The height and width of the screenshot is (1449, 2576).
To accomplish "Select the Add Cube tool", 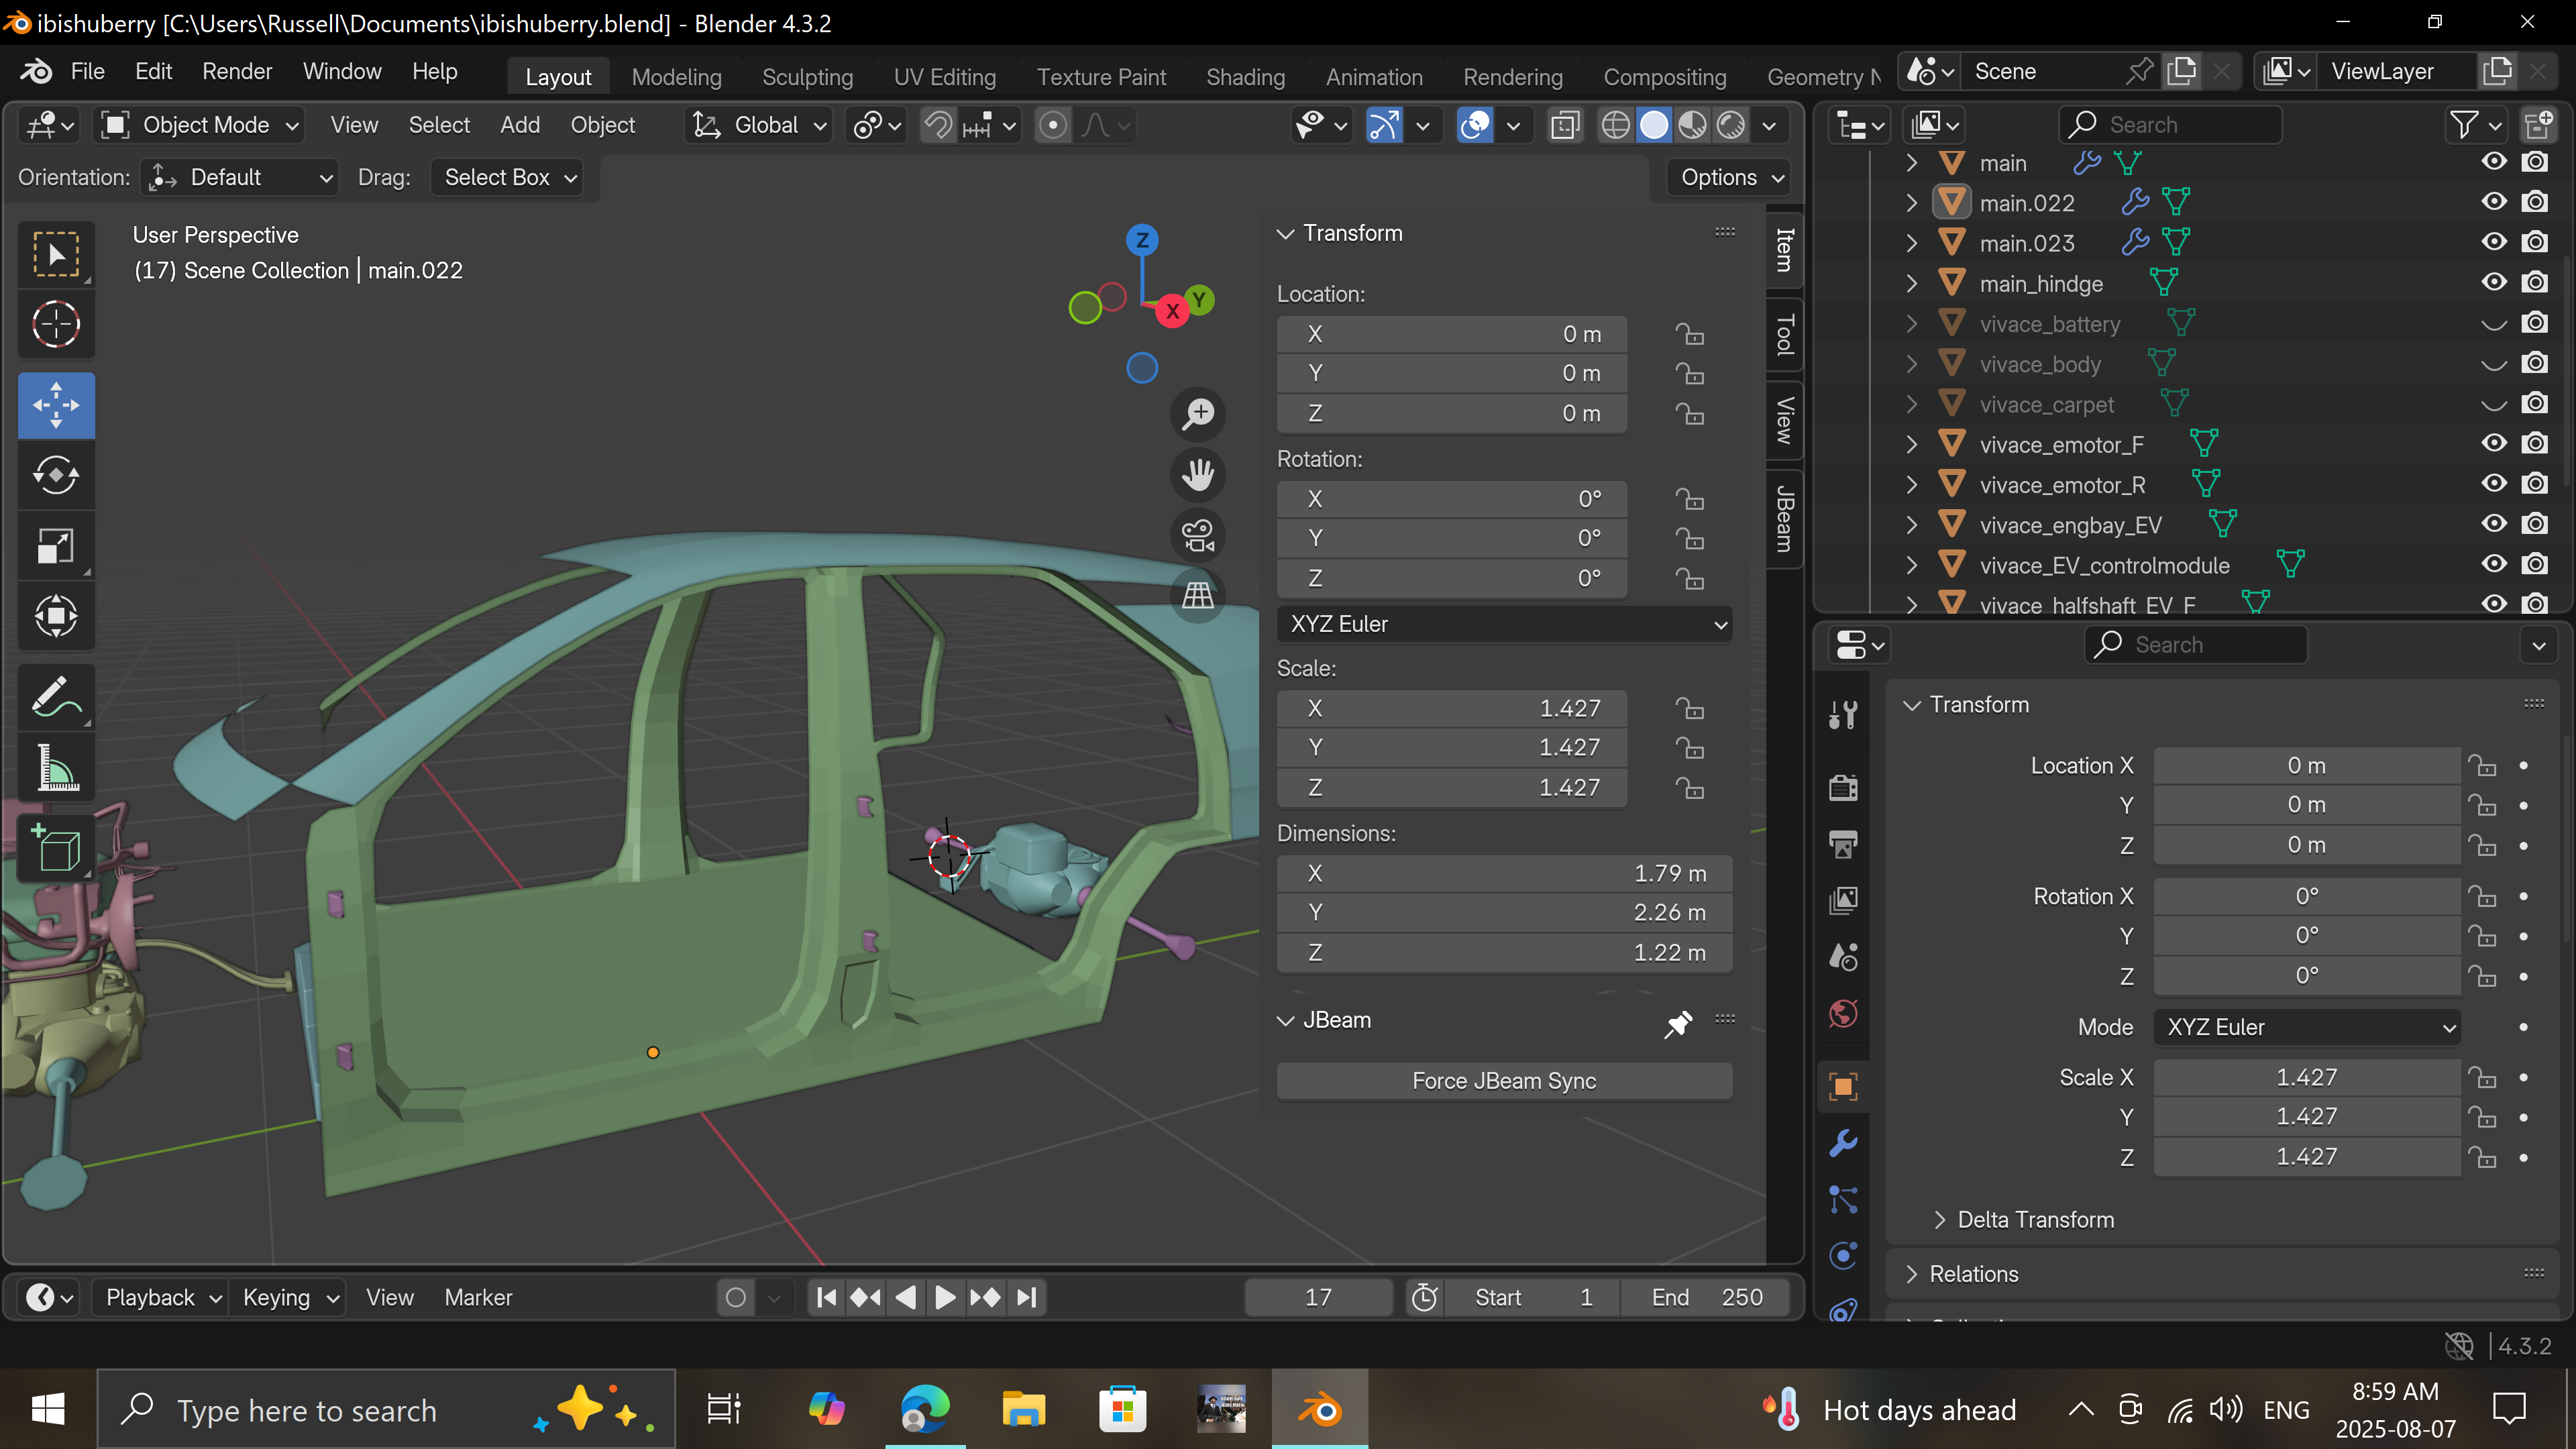I will [56, 848].
